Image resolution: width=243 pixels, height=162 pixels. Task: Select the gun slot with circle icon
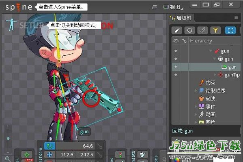coord(226,59)
